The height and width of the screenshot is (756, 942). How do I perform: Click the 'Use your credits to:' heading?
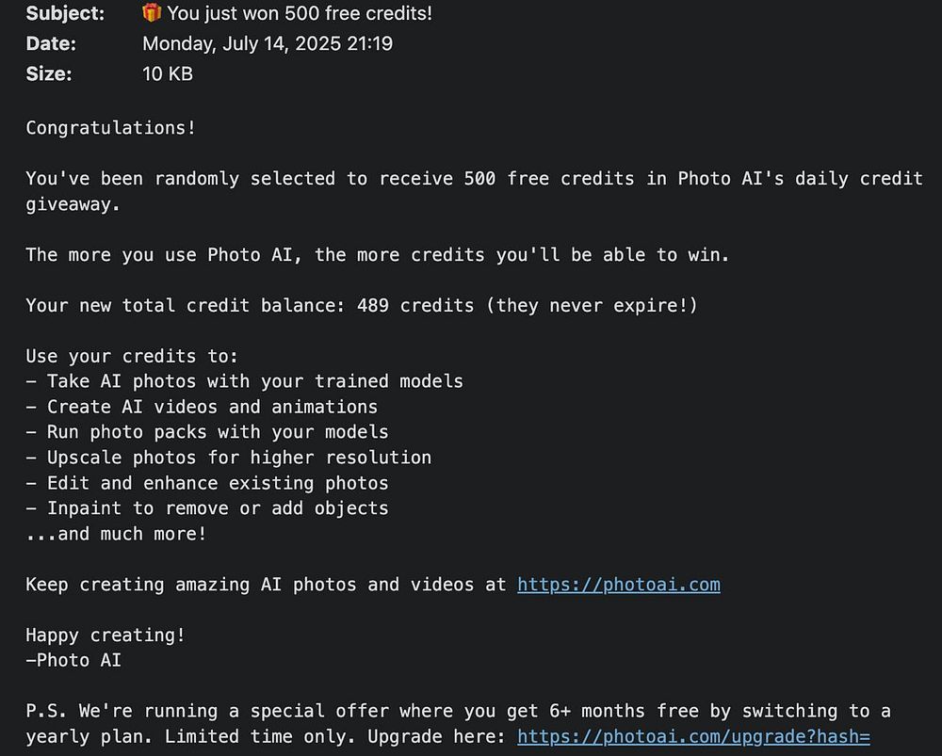[132, 357]
